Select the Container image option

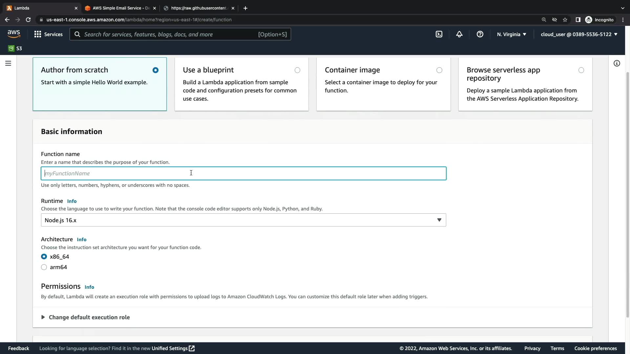(439, 70)
